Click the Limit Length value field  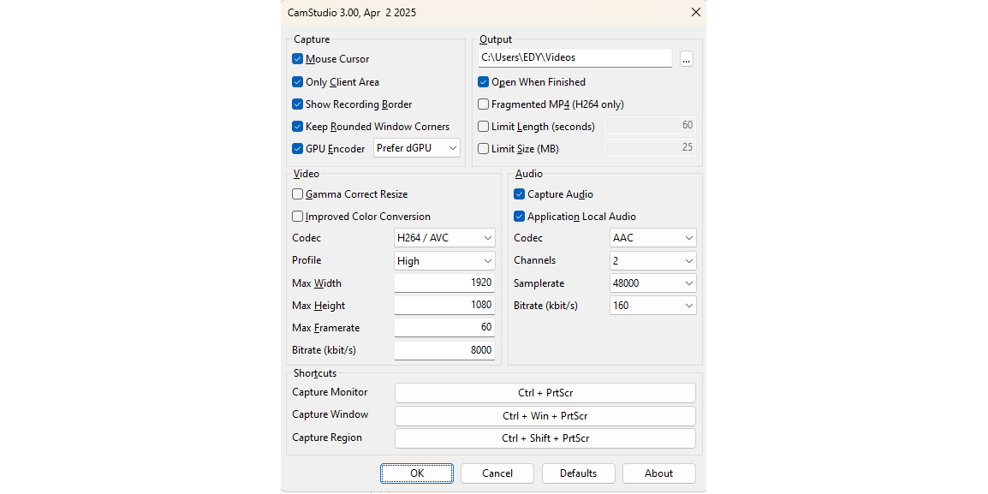[651, 125]
